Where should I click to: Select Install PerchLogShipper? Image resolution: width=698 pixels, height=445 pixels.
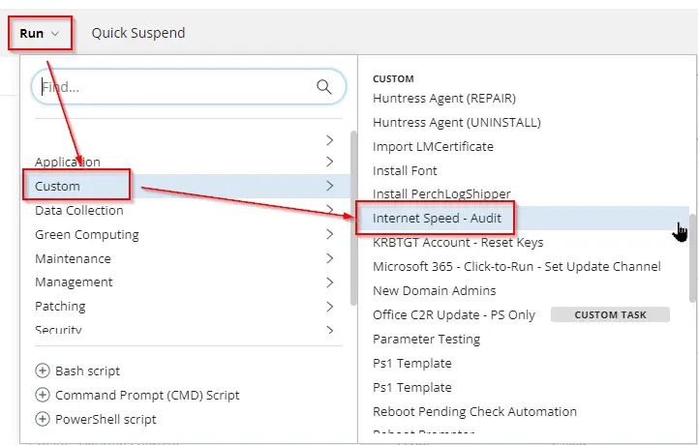coord(441,194)
